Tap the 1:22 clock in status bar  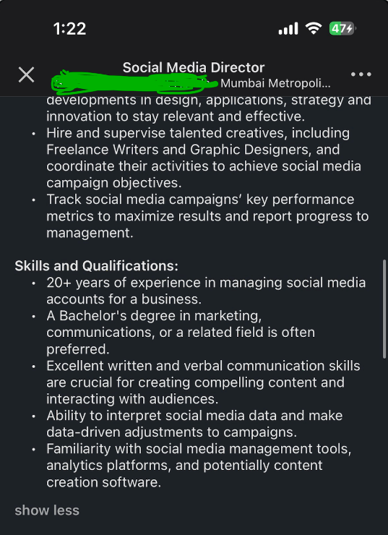69,29
